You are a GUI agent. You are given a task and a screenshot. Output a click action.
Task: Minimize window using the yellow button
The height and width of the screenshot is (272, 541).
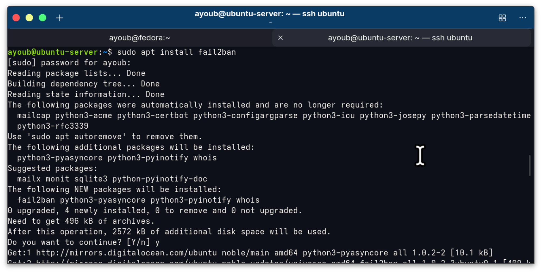pyautogui.click(x=29, y=18)
